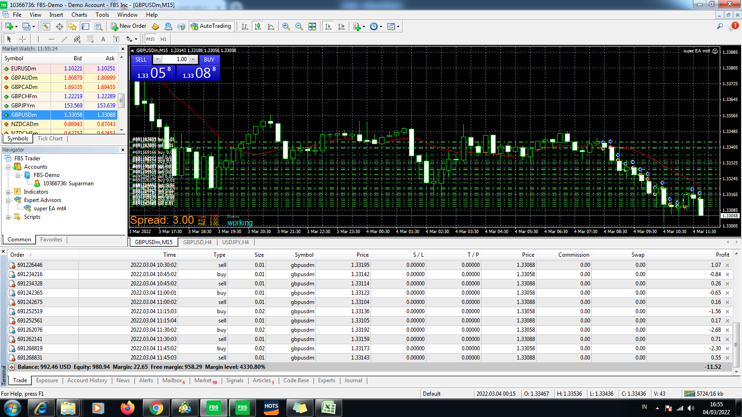Toggle Candlesticks chart mode
The image size is (742, 417).
pos(258,26)
